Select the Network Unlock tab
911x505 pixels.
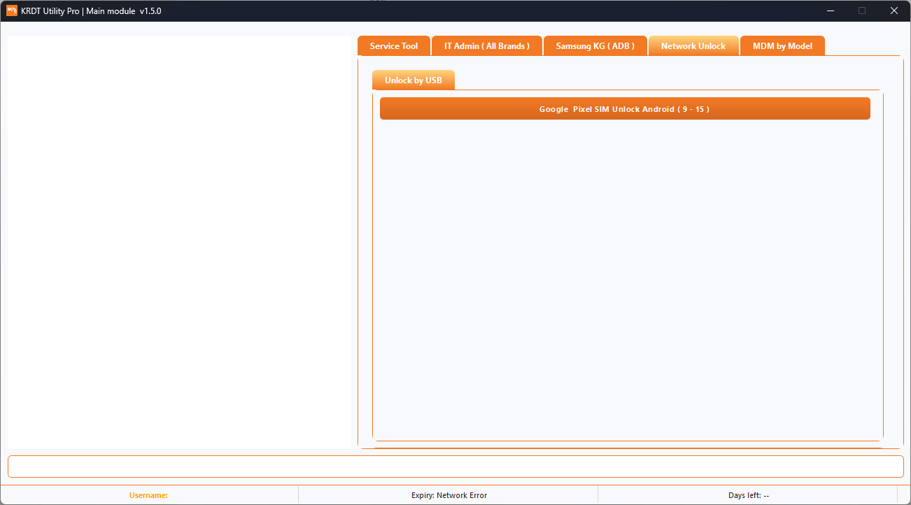tap(693, 45)
